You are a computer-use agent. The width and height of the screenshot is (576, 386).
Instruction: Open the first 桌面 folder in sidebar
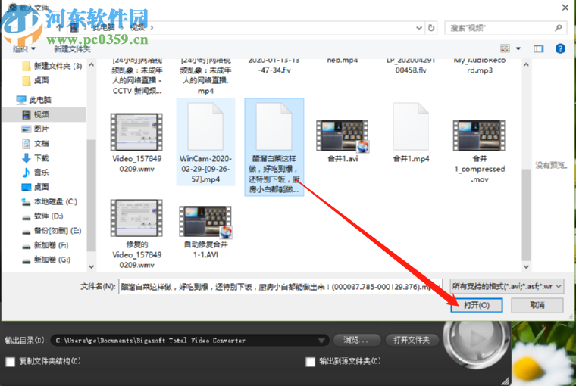click(36, 80)
